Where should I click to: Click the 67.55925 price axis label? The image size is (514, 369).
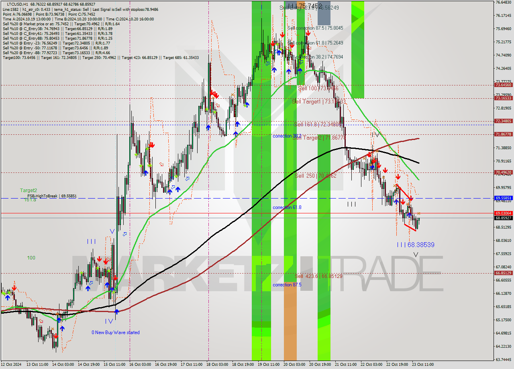[503, 254]
